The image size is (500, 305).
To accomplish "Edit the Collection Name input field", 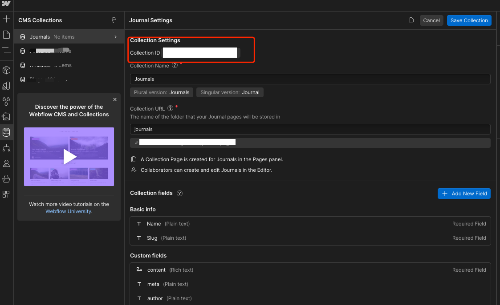I will tap(310, 79).
